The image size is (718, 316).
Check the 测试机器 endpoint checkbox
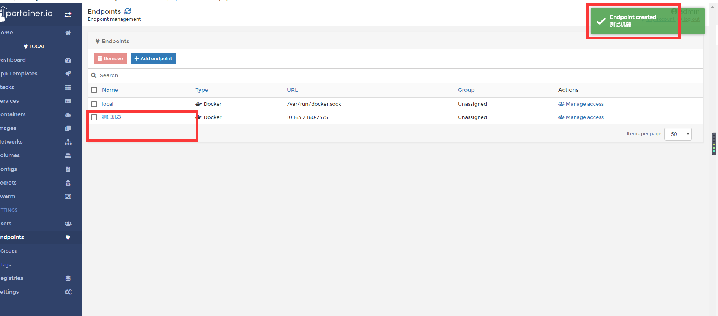pyautogui.click(x=94, y=117)
